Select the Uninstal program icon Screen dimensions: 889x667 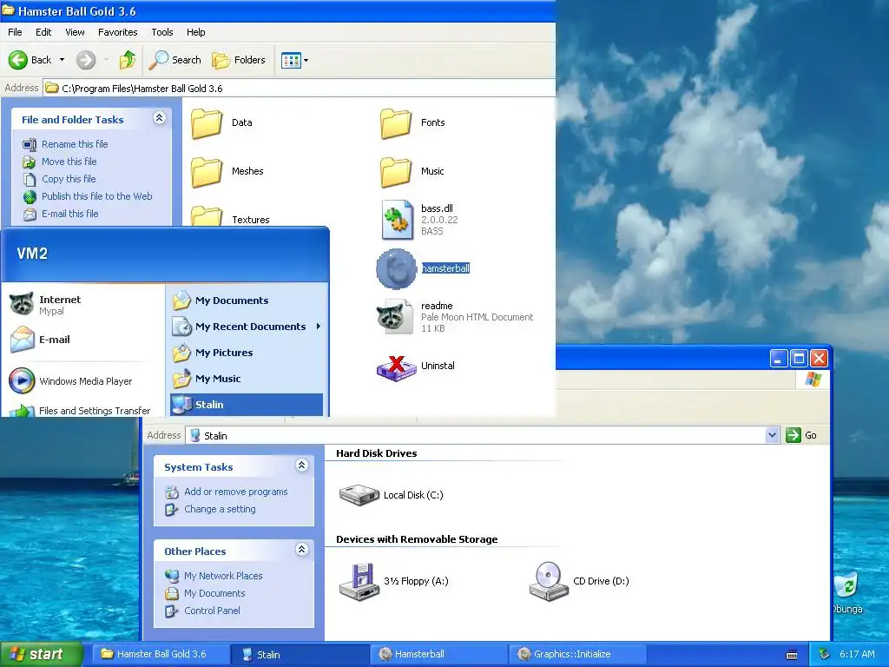point(396,367)
